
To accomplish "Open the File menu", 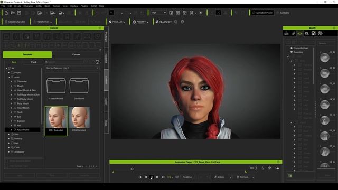I will coord(3,6).
